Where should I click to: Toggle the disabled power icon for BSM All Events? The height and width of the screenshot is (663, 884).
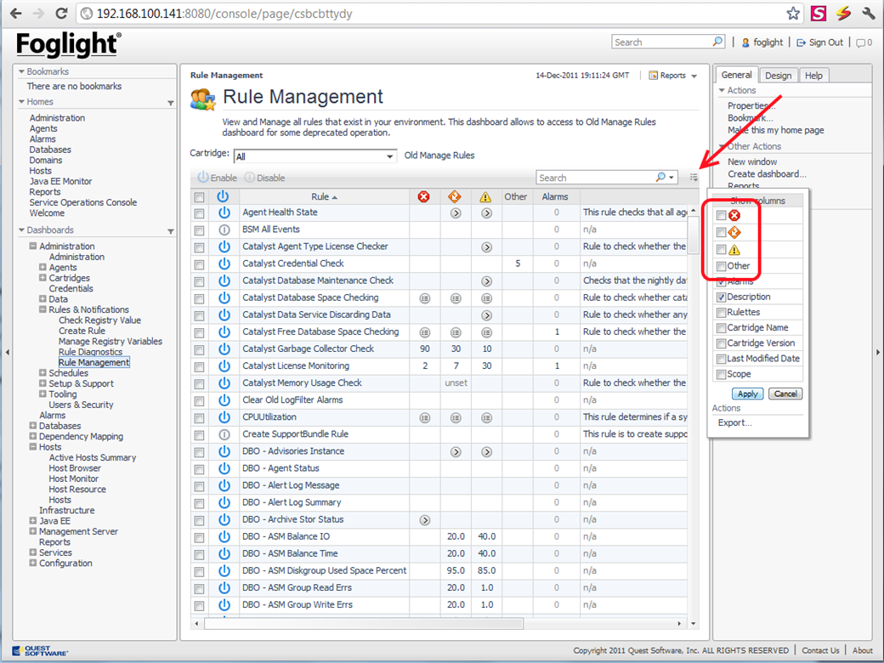(x=224, y=229)
